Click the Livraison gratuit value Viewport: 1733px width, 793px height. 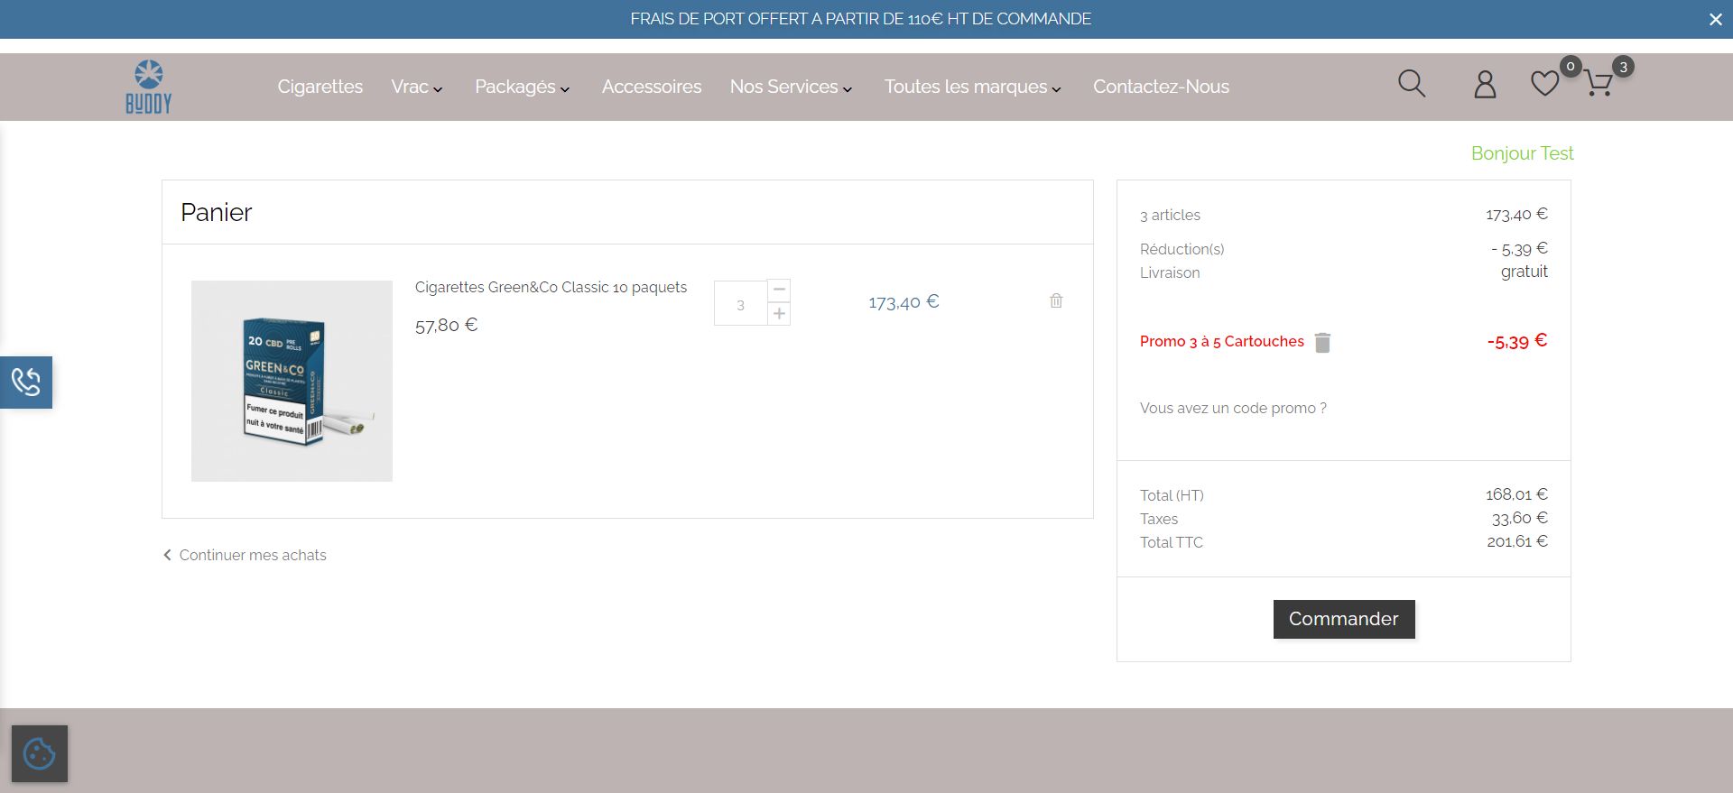1524,272
